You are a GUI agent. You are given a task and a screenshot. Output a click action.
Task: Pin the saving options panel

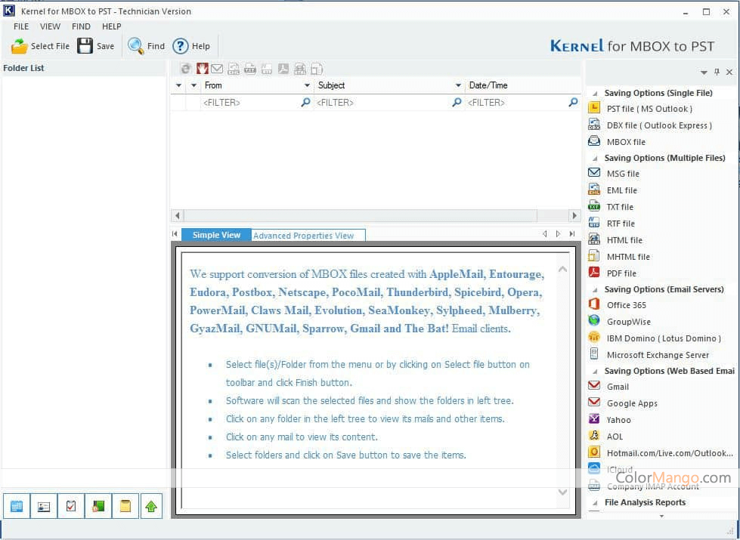[717, 73]
